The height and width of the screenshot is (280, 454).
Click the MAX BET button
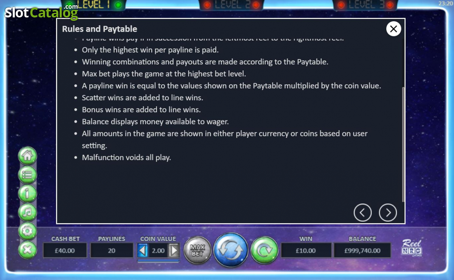(x=197, y=250)
